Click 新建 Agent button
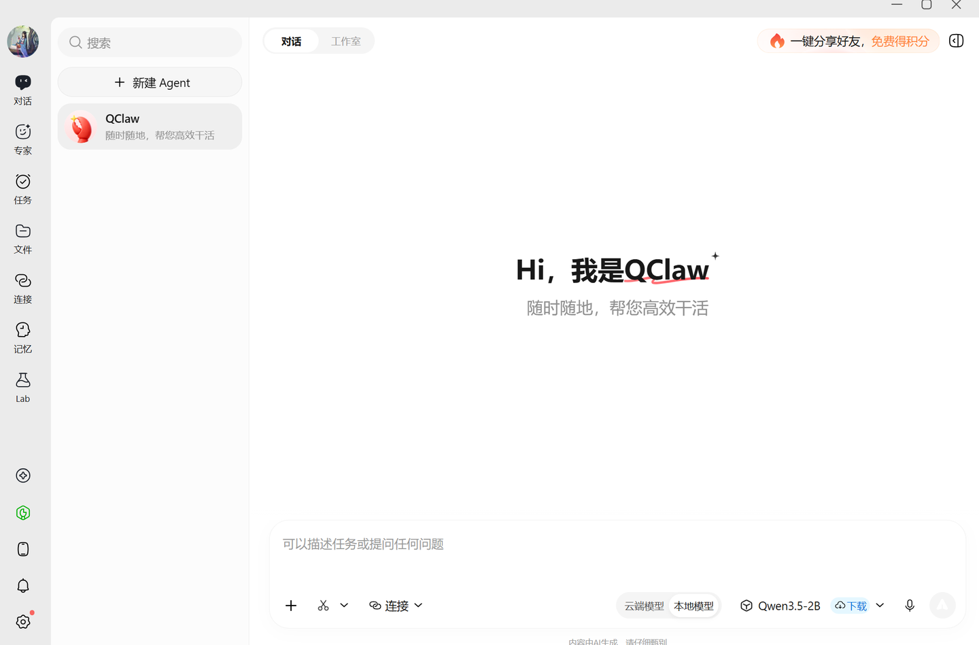This screenshot has height=645, width=979. [x=150, y=82]
